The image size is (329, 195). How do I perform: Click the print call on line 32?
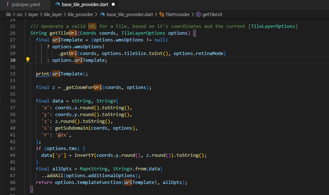click(x=43, y=74)
